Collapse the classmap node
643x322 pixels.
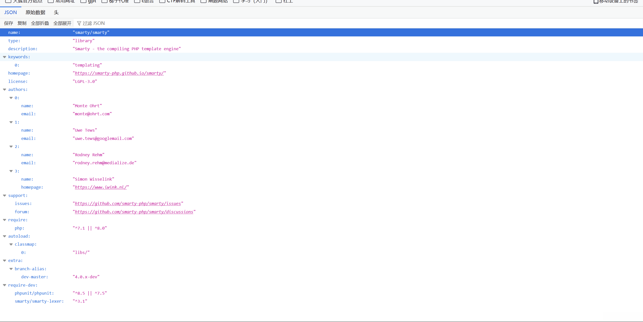point(11,244)
